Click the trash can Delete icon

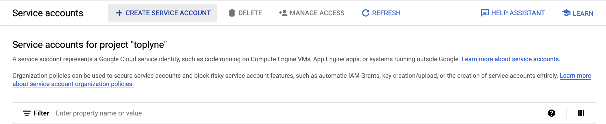click(232, 13)
